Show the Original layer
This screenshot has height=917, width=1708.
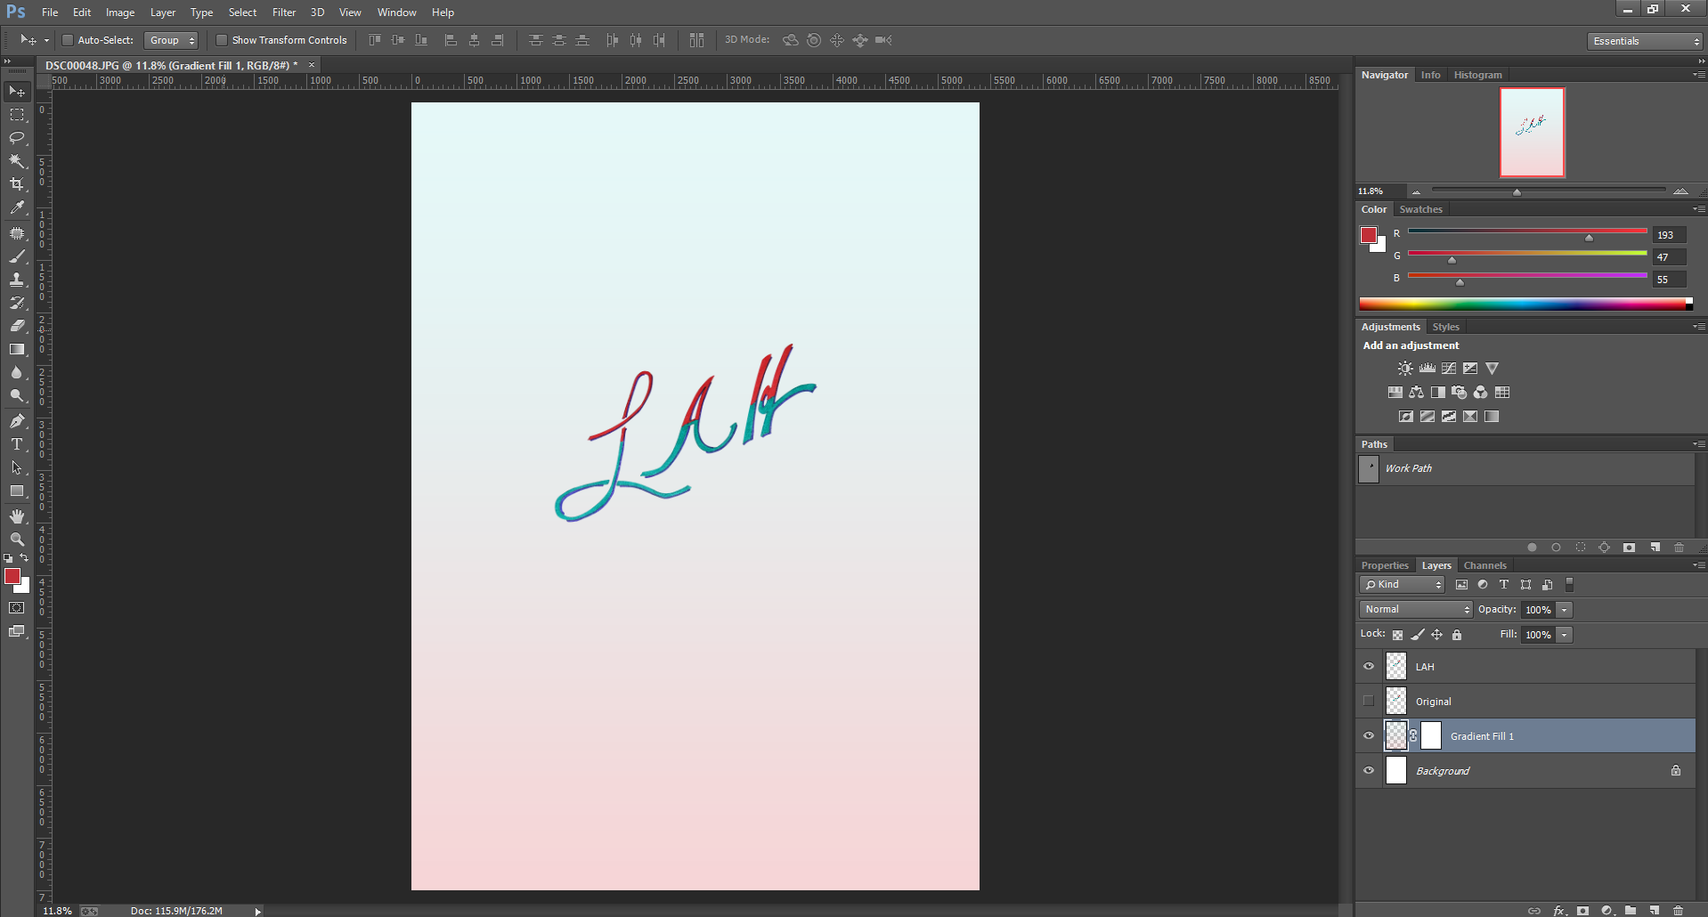[1369, 702]
